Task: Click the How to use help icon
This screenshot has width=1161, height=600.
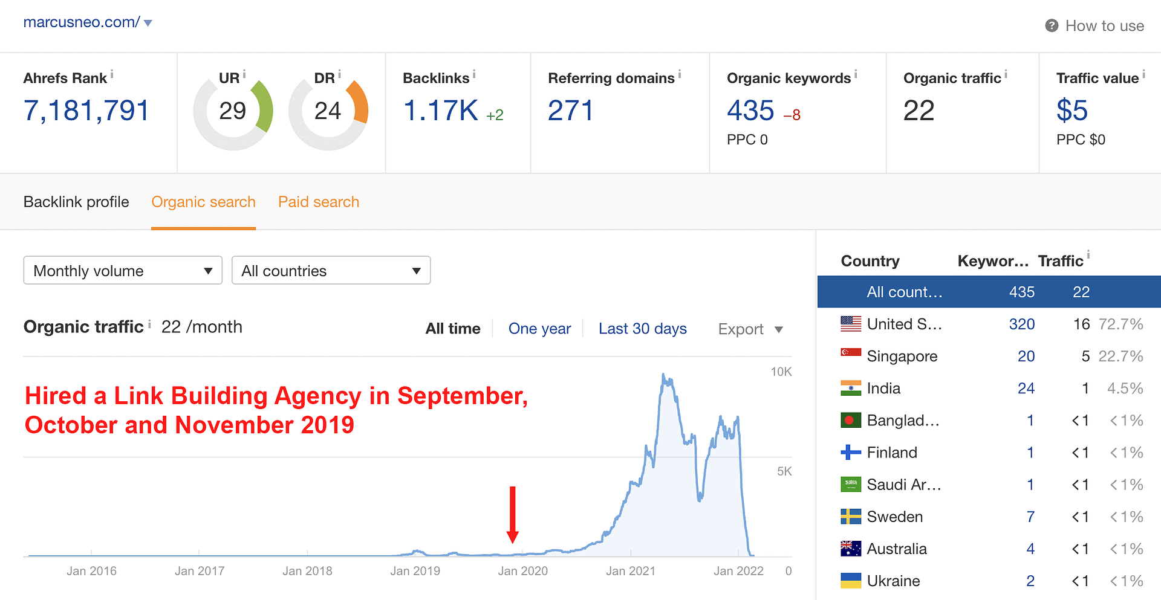Action: pyautogui.click(x=1052, y=25)
